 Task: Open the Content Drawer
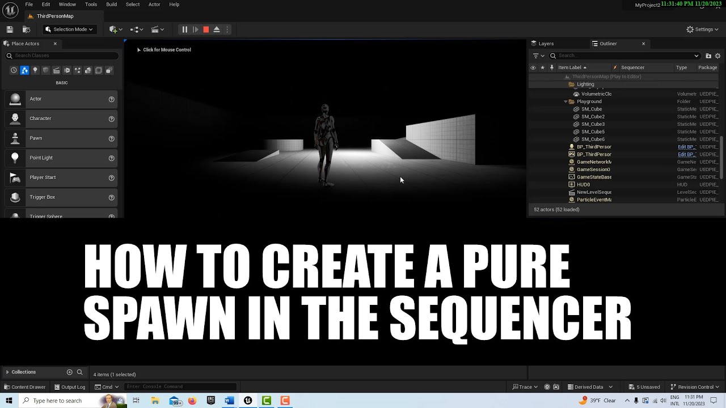coord(24,387)
